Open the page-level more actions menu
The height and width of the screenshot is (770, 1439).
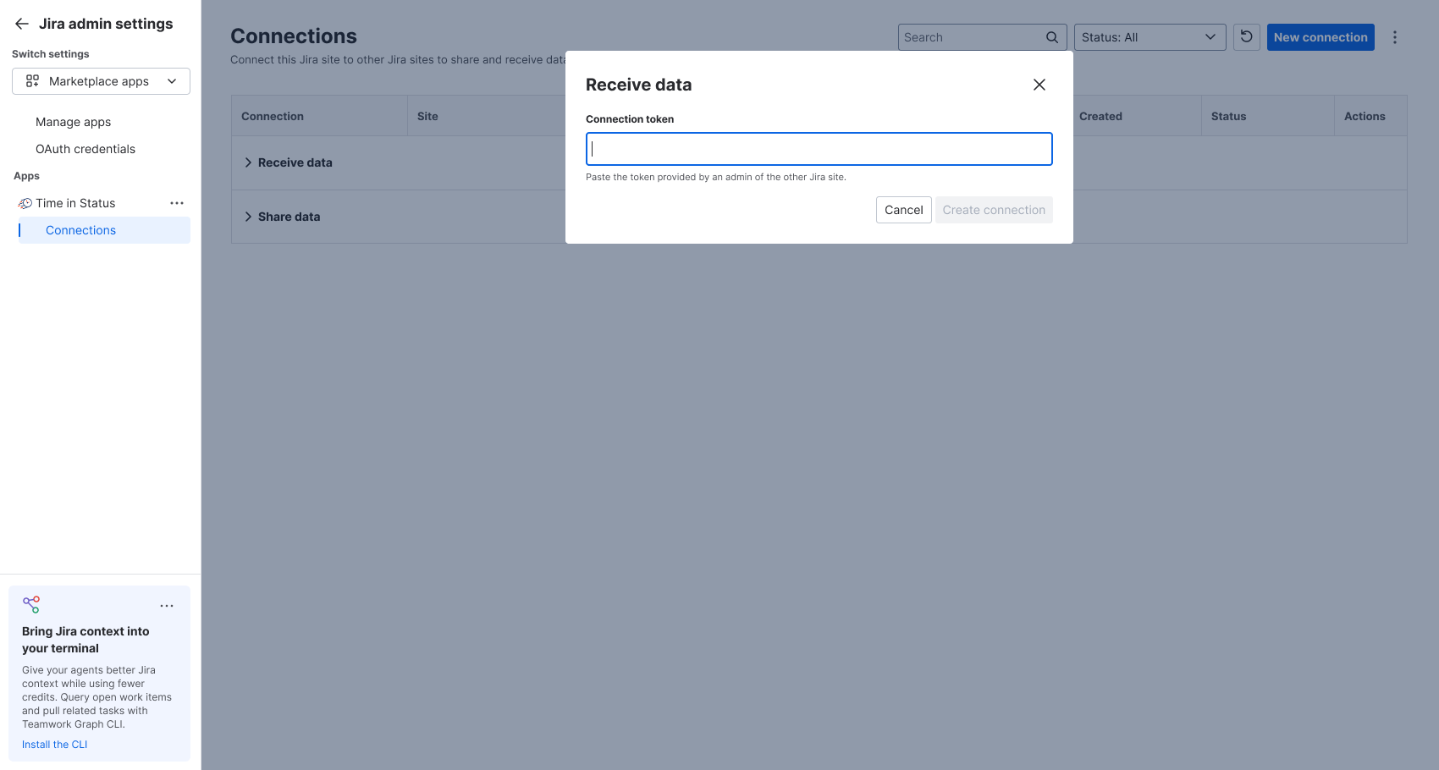[x=1395, y=37]
